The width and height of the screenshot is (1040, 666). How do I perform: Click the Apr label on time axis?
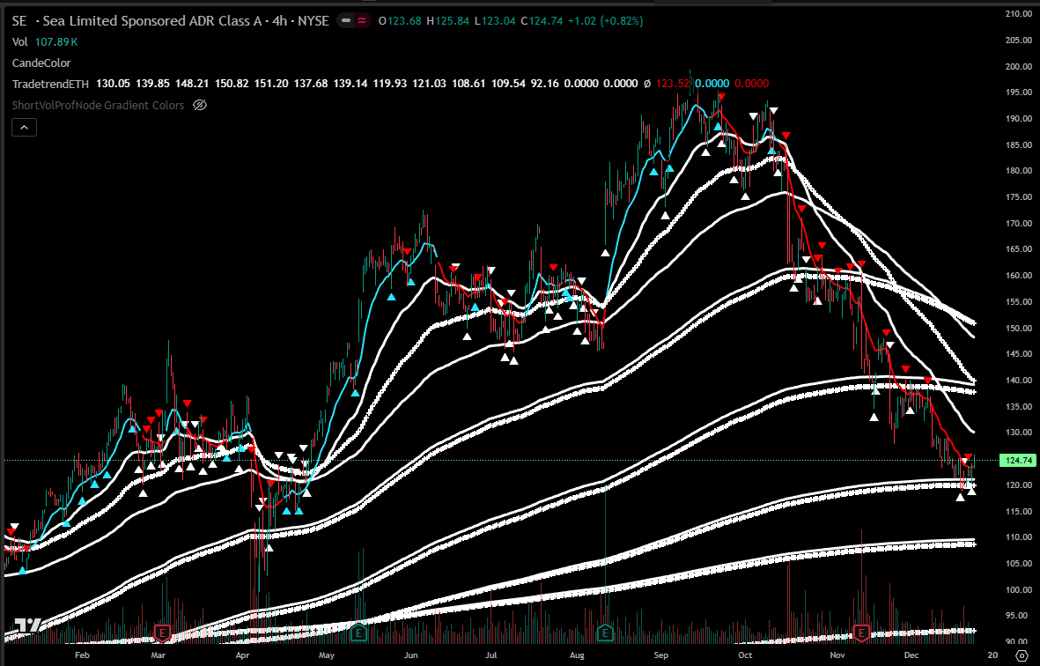tap(243, 655)
